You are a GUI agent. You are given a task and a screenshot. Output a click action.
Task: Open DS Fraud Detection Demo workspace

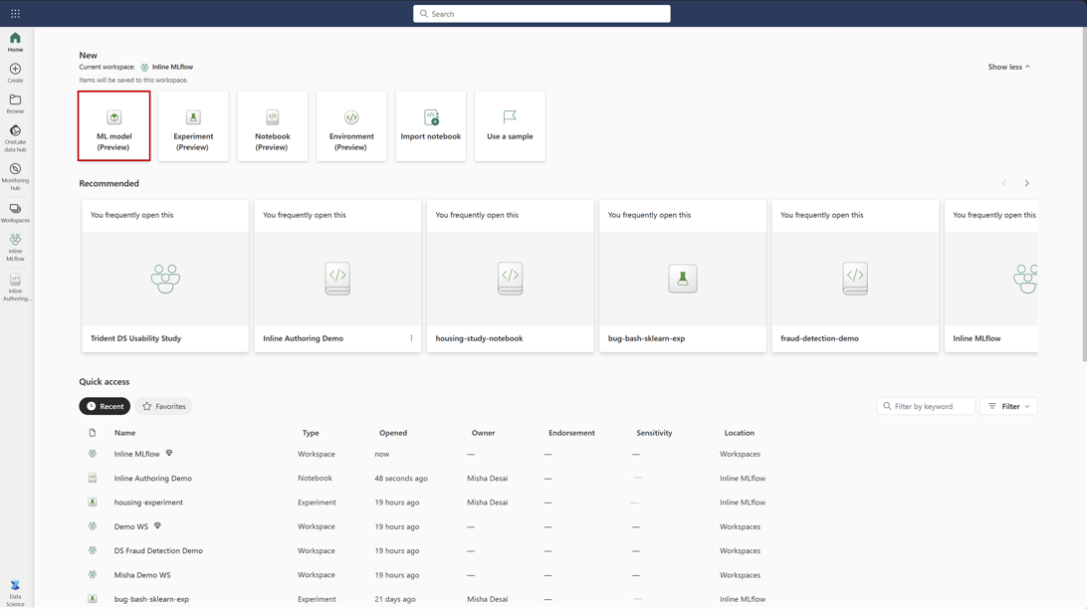click(x=158, y=551)
